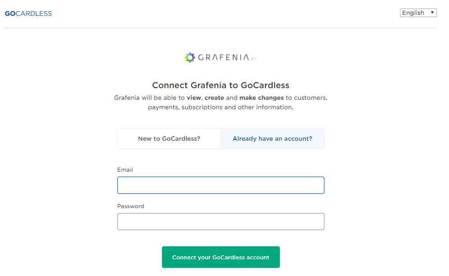Click the Password input field
The width and height of the screenshot is (449, 276).
tap(220, 221)
